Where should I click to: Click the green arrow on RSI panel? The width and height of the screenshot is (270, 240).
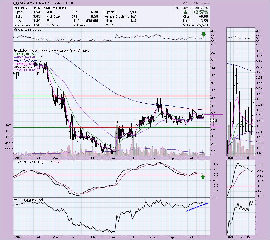204,34
